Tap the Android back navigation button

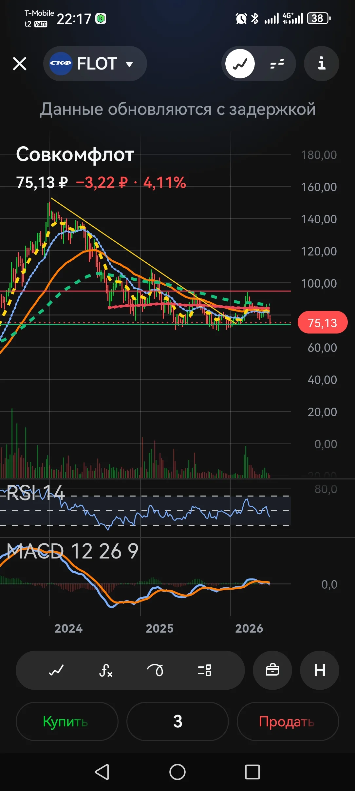[x=102, y=772]
